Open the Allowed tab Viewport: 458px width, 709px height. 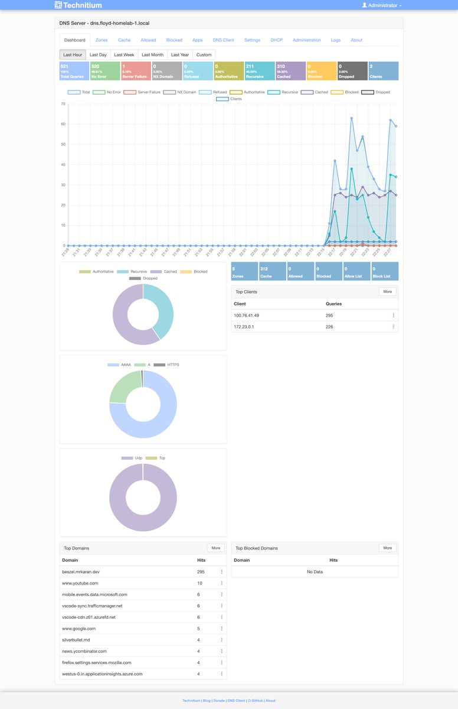click(x=148, y=40)
